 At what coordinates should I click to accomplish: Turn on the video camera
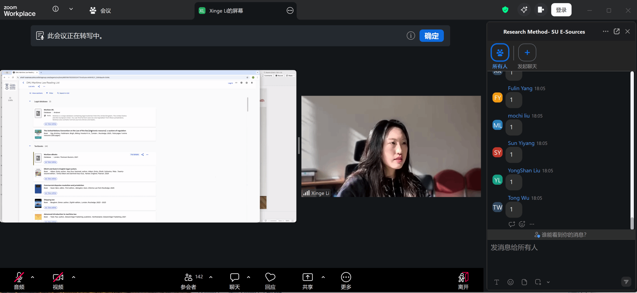pyautogui.click(x=58, y=281)
